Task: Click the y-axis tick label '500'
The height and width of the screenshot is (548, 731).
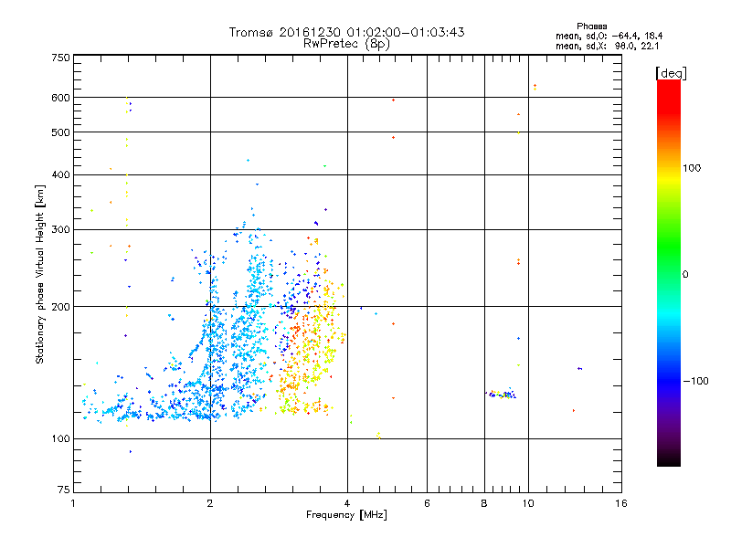Action: pyautogui.click(x=60, y=132)
